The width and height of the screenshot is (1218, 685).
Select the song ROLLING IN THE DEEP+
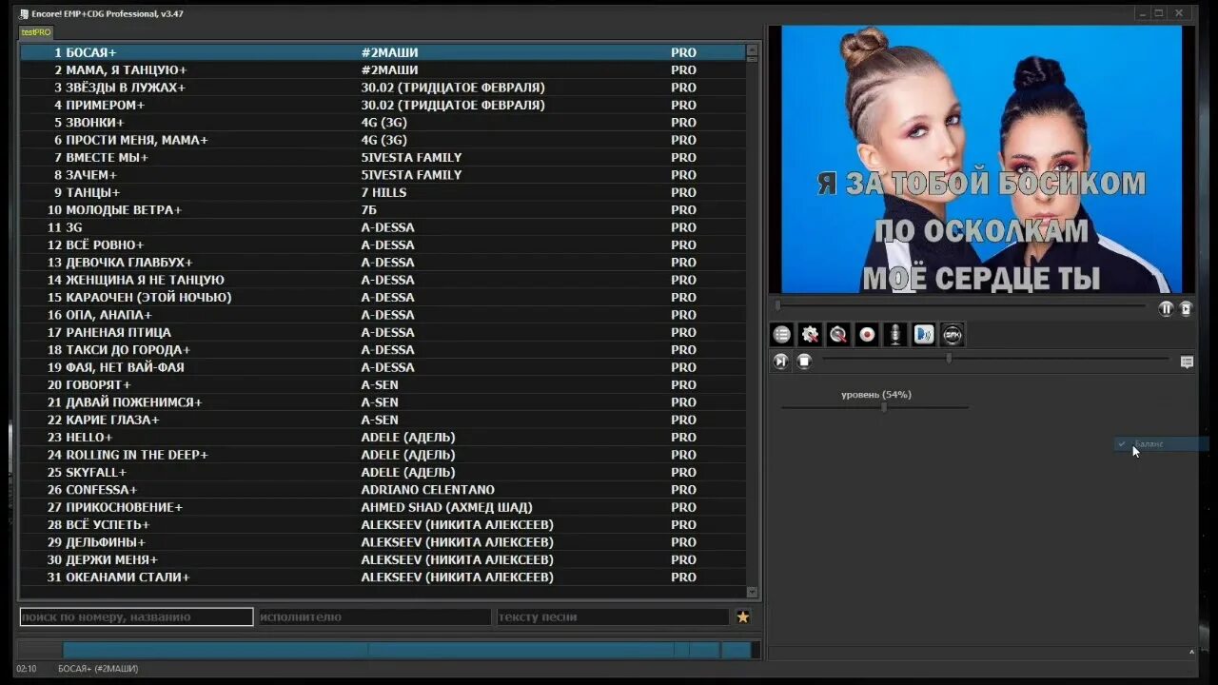(x=383, y=455)
